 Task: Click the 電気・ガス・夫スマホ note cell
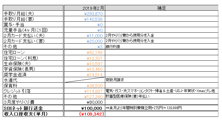click(162, 91)
